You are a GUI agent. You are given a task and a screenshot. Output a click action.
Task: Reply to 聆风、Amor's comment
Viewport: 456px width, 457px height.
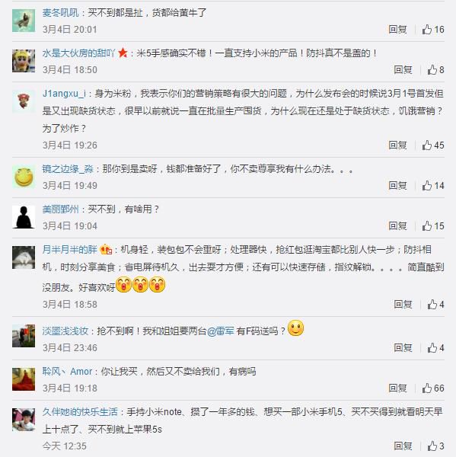pyautogui.click(x=397, y=388)
